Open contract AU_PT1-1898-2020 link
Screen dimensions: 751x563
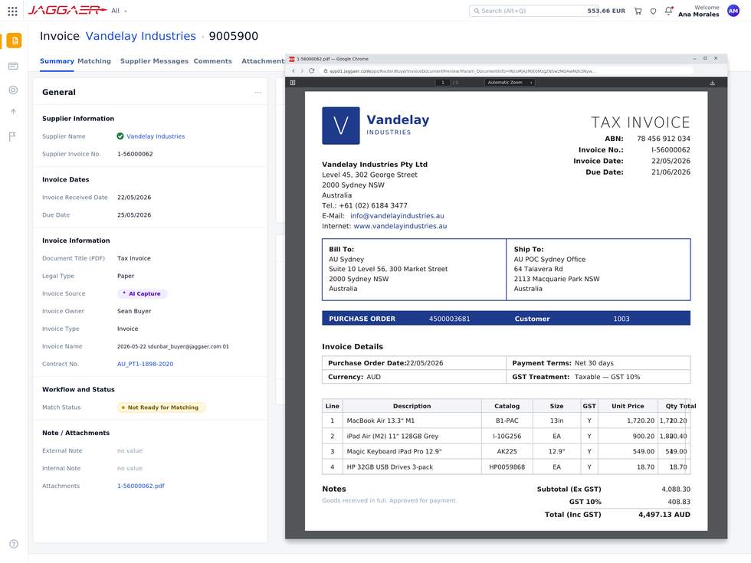tap(145, 364)
